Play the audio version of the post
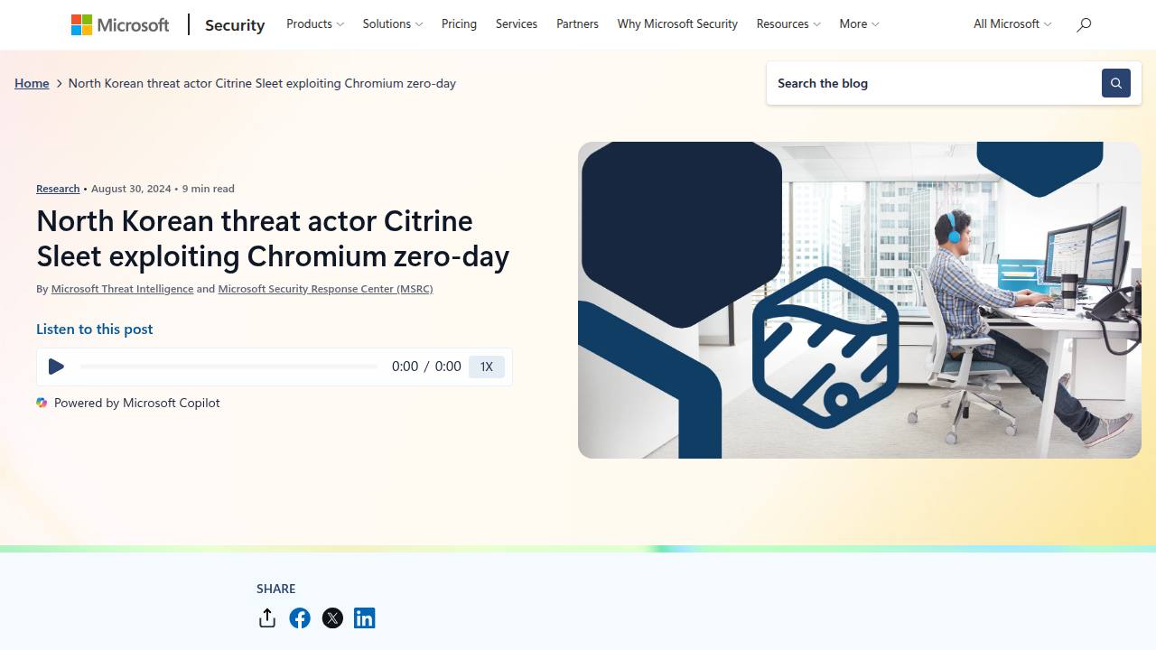1156x650 pixels. [56, 367]
